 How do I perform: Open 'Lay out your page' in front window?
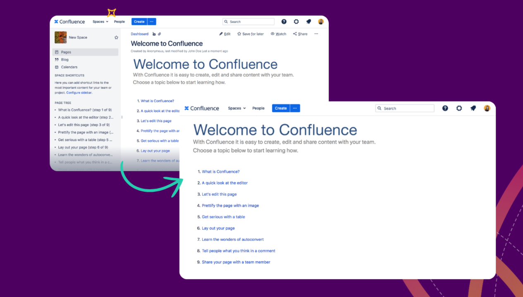click(x=218, y=228)
